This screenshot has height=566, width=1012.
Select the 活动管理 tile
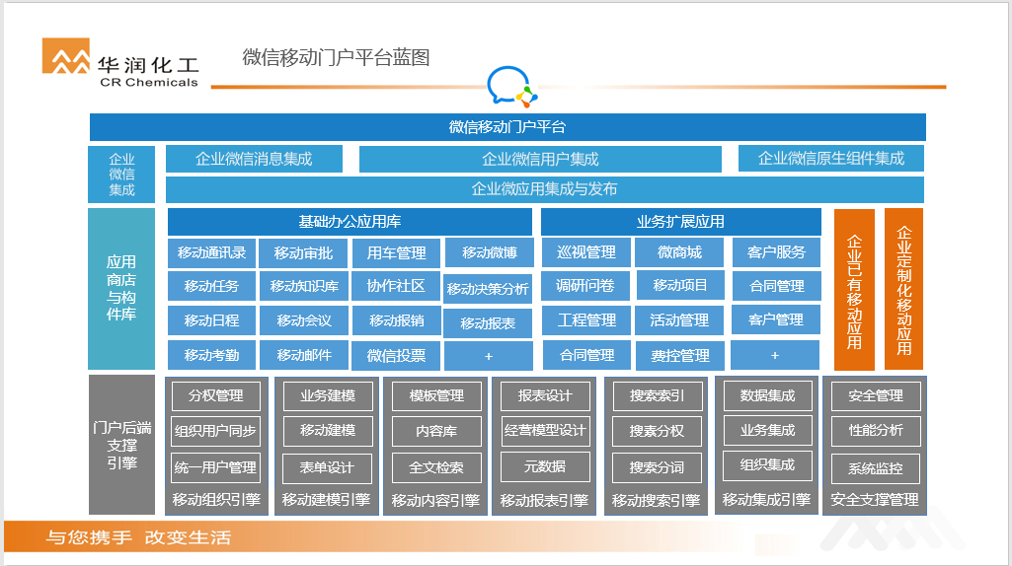[679, 320]
